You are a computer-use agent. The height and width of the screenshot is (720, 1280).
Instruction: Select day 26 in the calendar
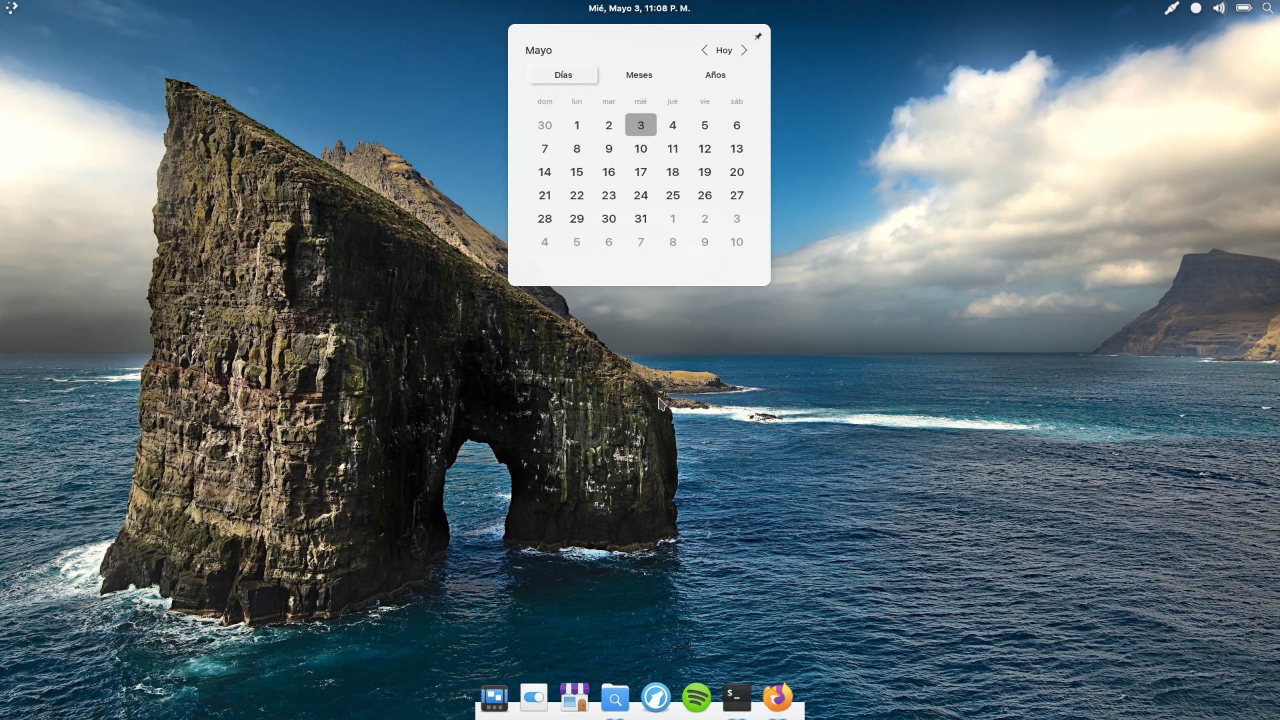point(705,195)
